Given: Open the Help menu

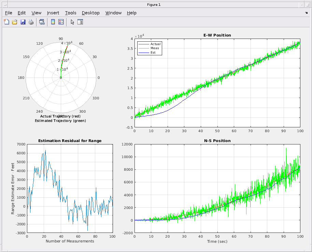Looking at the screenshot, I should click(131, 13).
